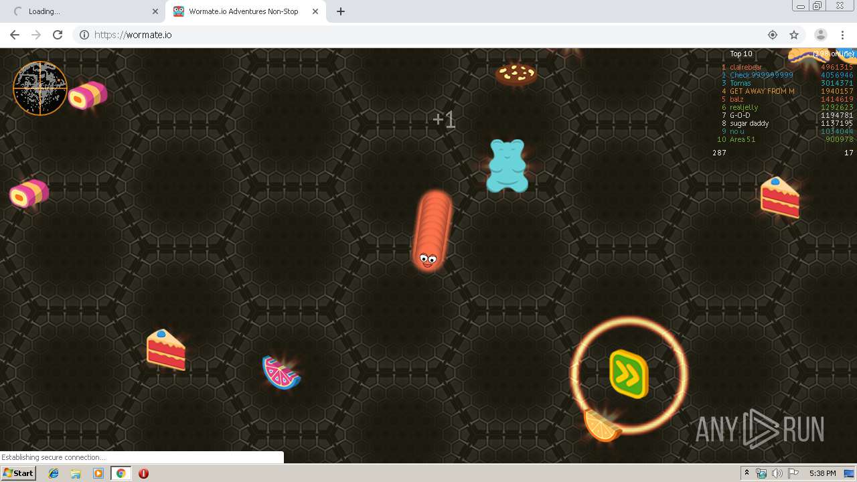857x482 pixels.
Task: Click the watermelon slice food item
Action: pyautogui.click(x=281, y=372)
